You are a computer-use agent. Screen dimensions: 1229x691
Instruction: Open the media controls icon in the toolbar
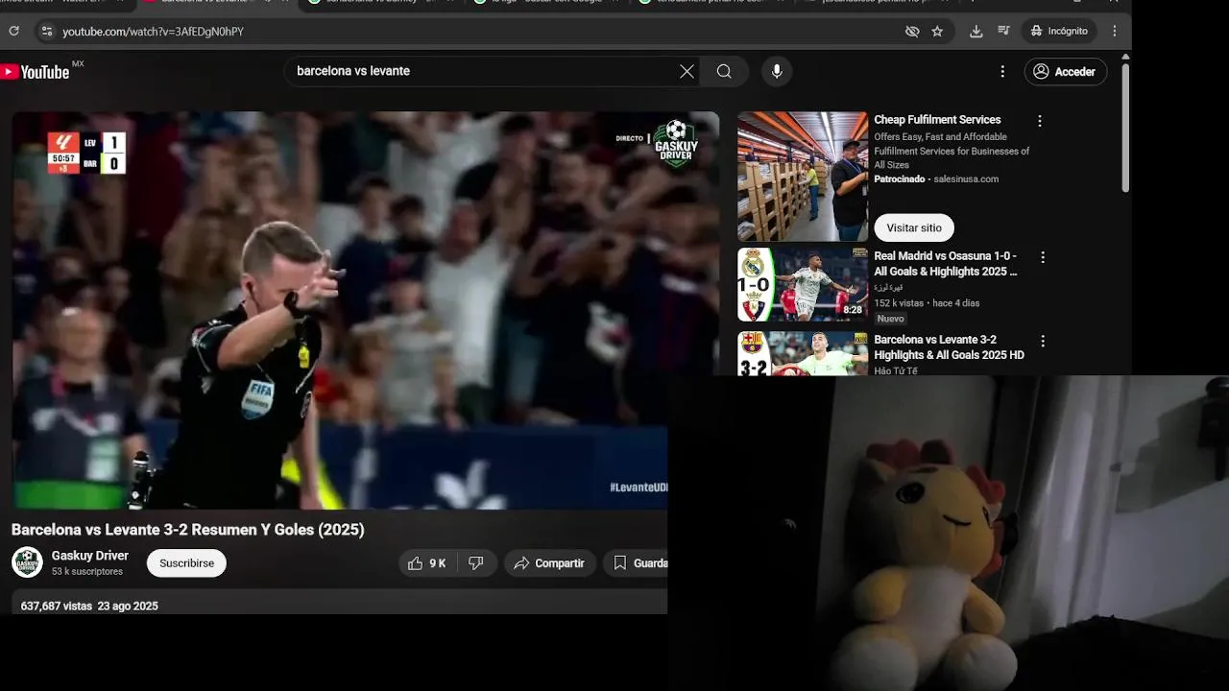click(1003, 31)
